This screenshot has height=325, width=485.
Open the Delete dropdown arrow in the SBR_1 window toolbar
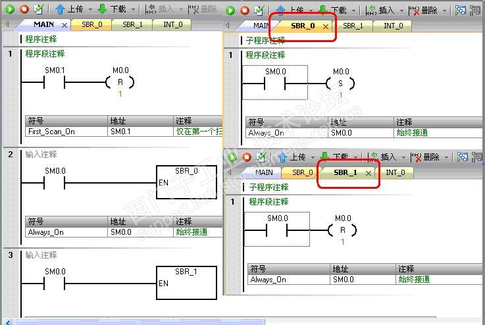446,158
